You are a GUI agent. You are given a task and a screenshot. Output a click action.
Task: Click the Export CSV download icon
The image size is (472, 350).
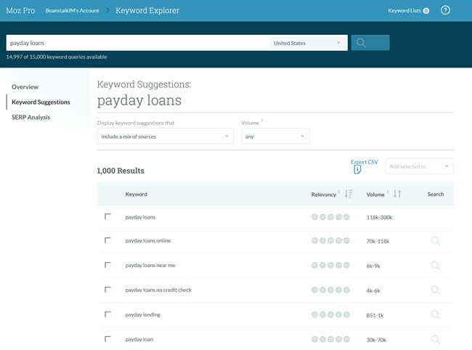click(x=357, y=170)
